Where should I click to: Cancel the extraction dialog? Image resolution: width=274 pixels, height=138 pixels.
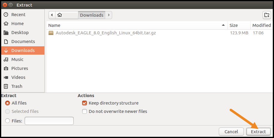[x=231, y=132]
